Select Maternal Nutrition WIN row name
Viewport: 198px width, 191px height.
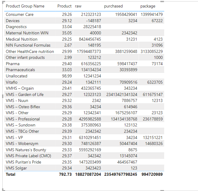click(27, 33)
